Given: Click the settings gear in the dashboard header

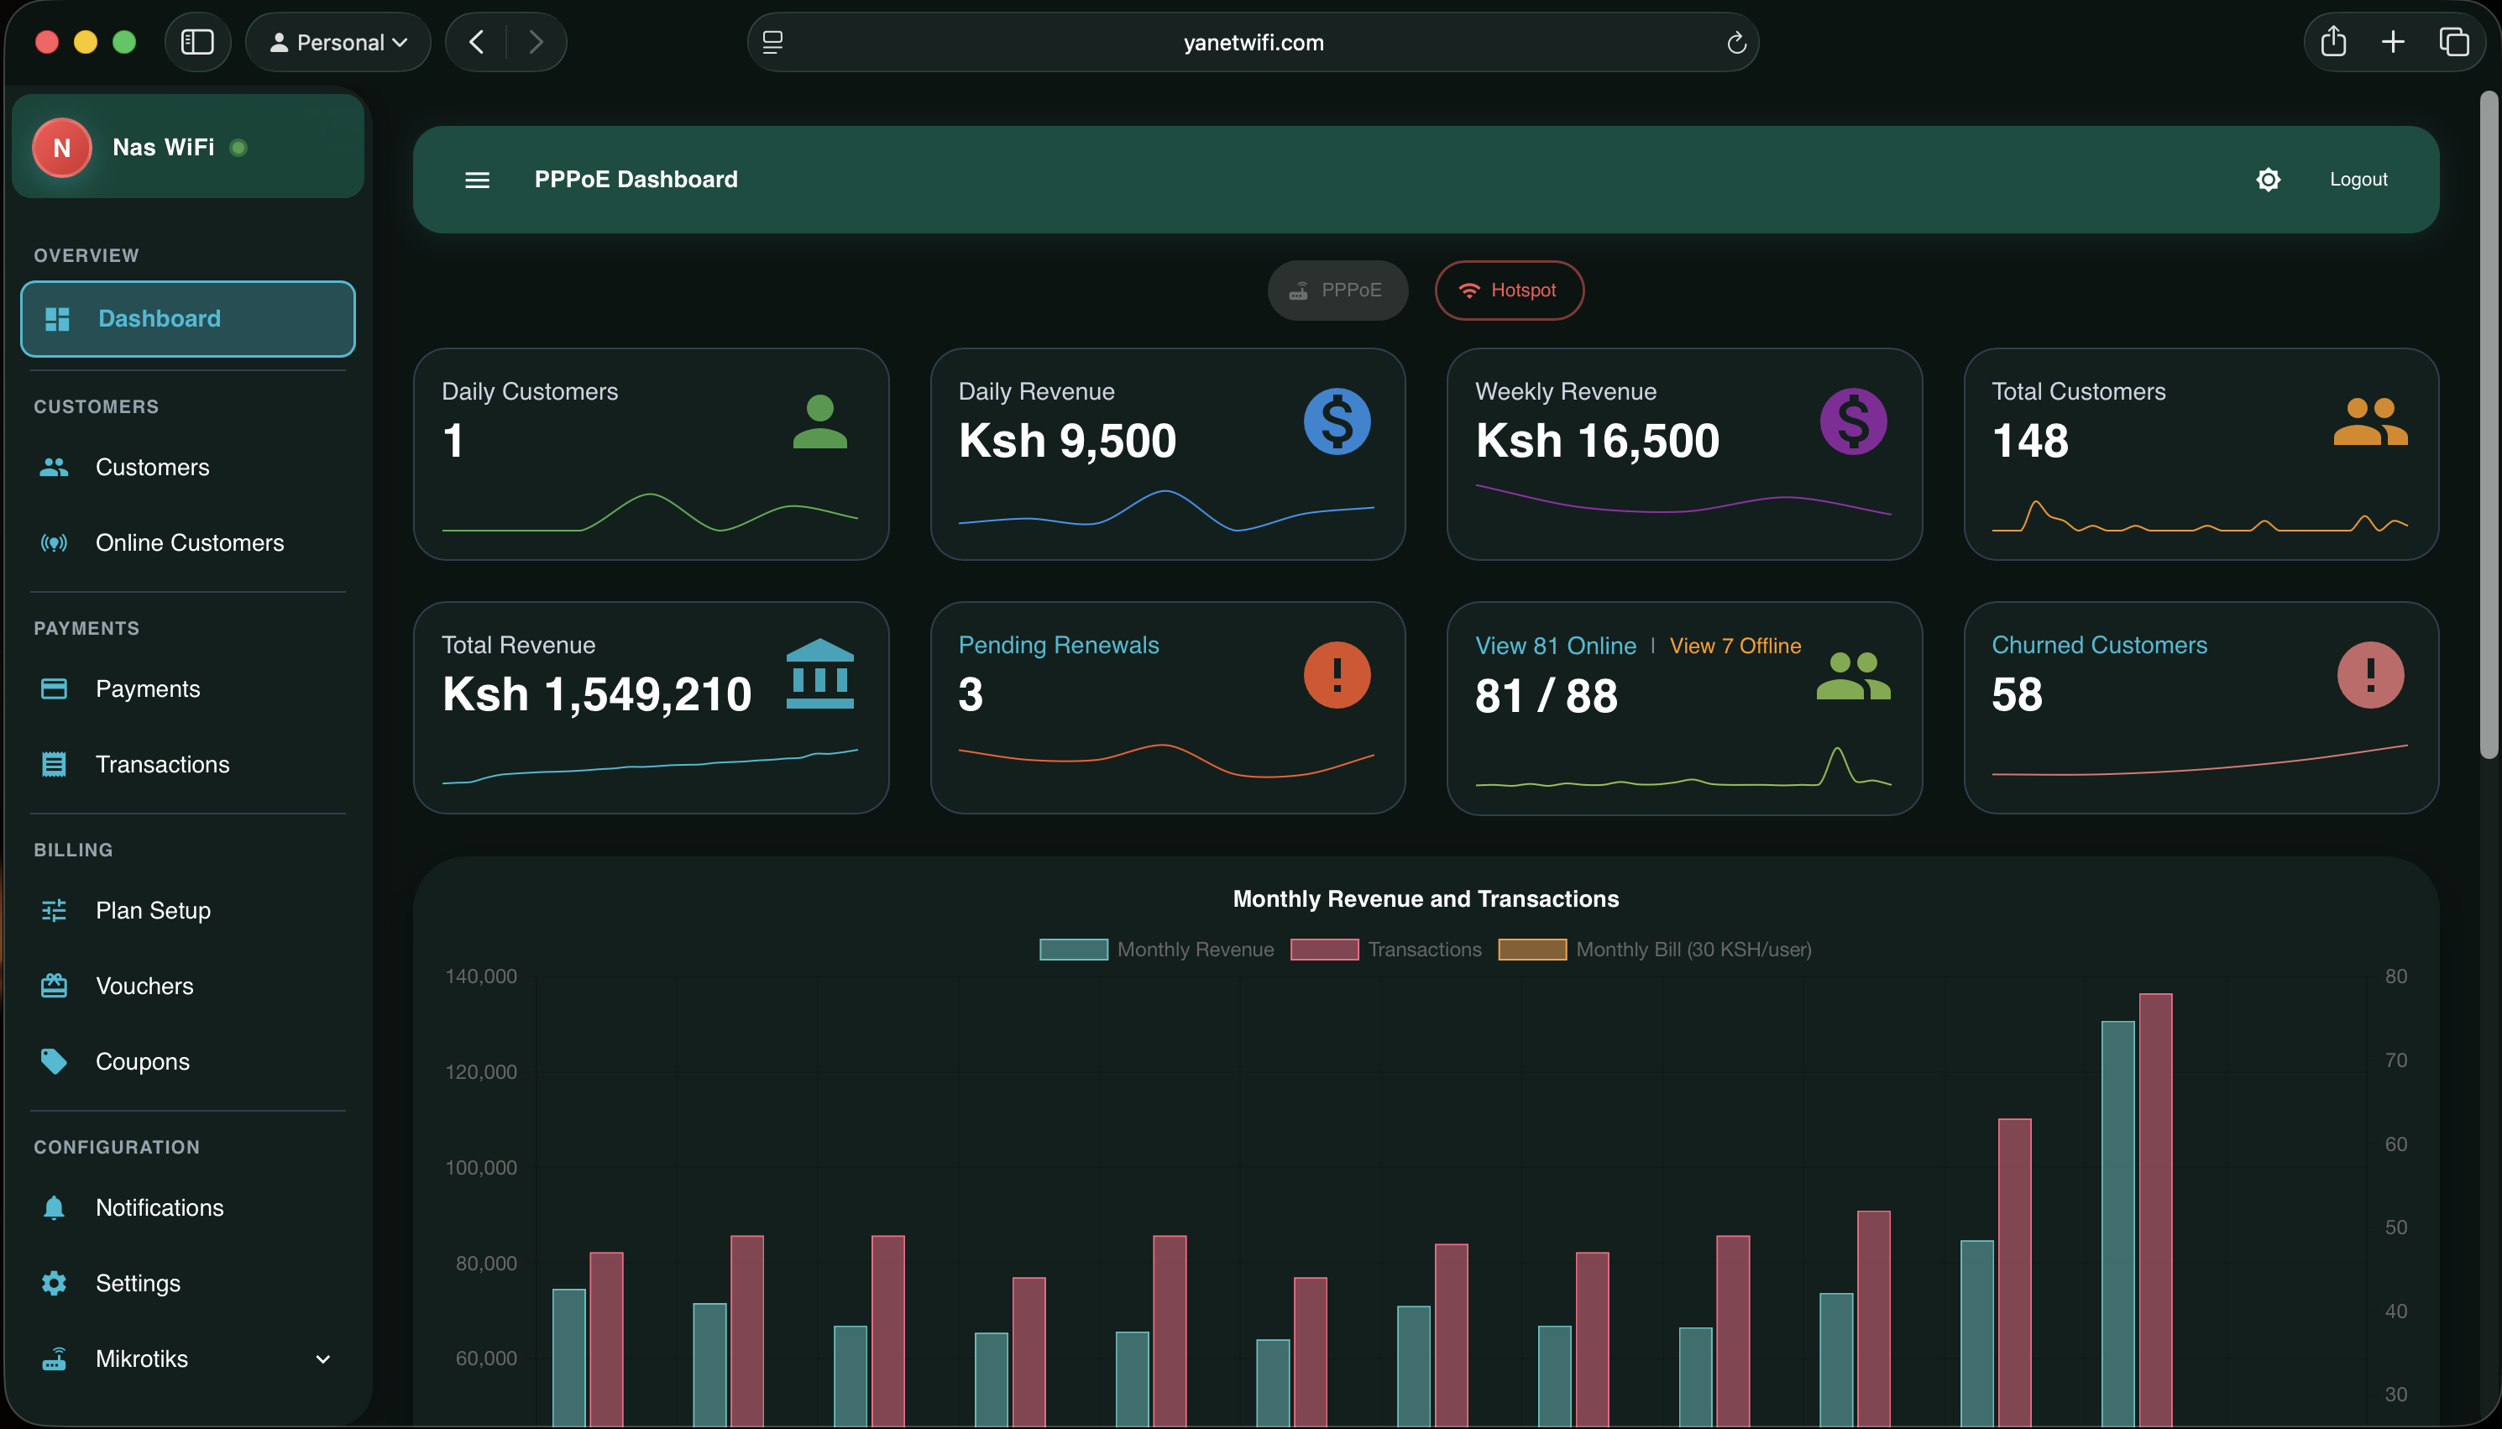Looking at the screenshot, I should pyautogui.click(x=2268, y=179).
